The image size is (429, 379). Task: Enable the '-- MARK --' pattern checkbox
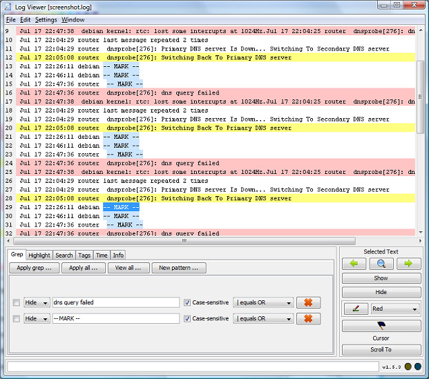[17, 318]
